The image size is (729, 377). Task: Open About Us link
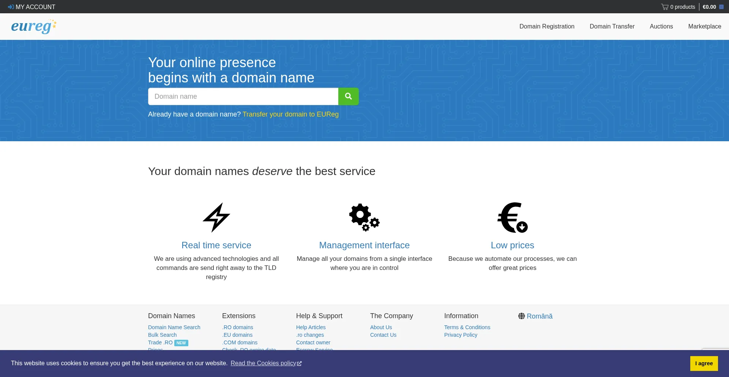tap(381, 327)
